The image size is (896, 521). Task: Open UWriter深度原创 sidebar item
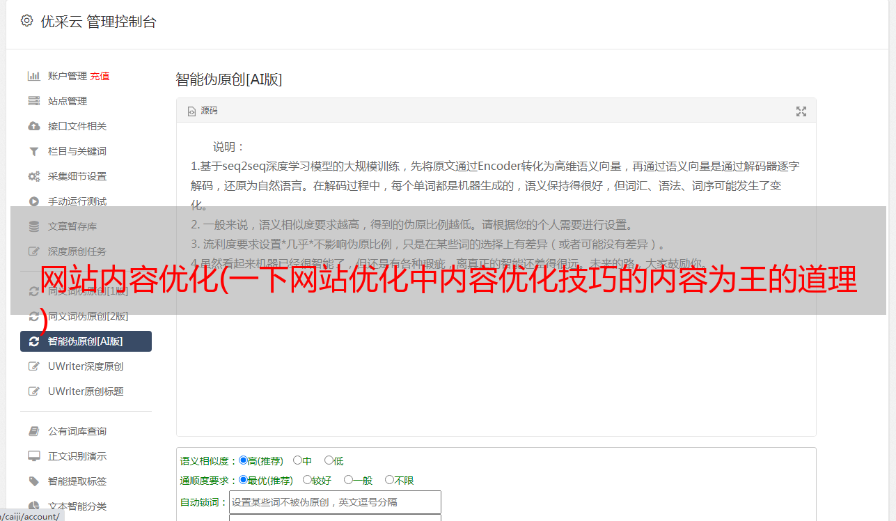pyautogui.click(x=86, y=366)
